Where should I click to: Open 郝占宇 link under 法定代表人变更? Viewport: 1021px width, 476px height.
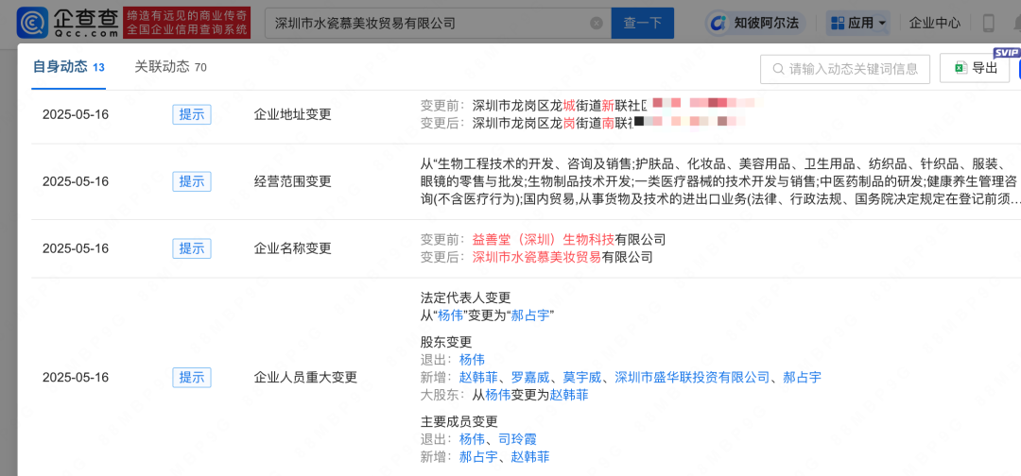531,315
